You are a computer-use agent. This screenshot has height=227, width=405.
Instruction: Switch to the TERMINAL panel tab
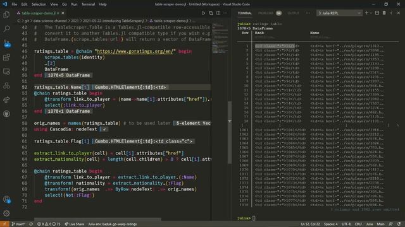point(245,13)
